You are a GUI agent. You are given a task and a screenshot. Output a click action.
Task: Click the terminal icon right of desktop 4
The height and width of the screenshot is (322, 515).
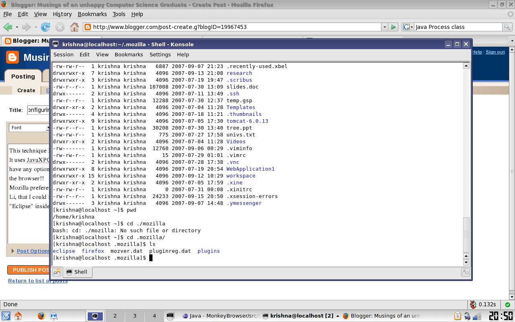170,316
